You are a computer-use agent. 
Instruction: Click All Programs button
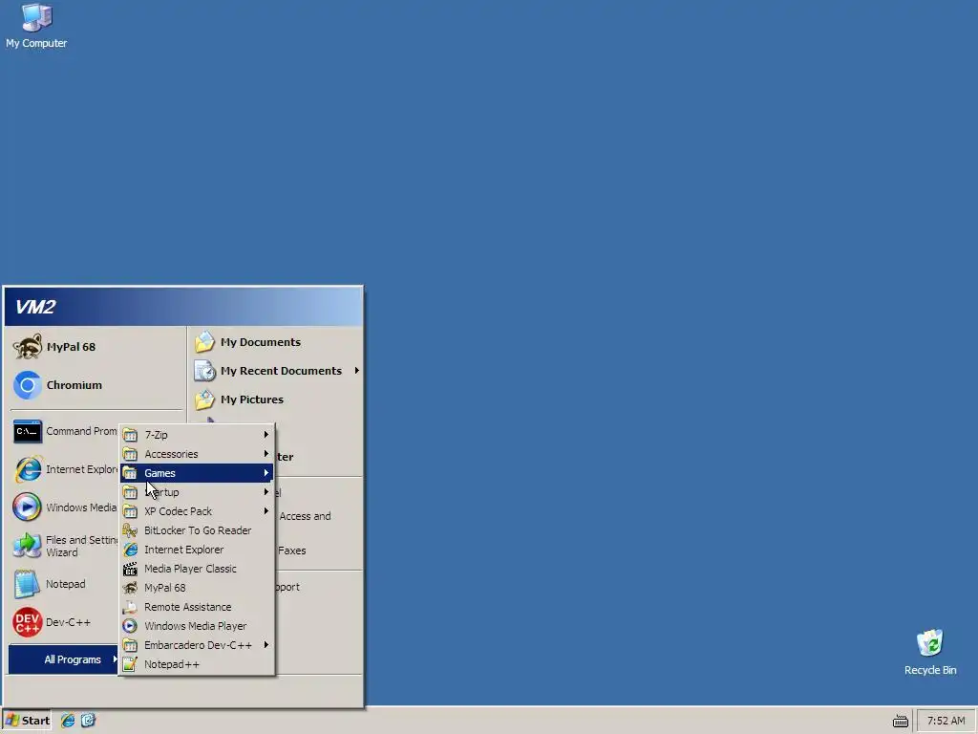click(x=64, y=659)
